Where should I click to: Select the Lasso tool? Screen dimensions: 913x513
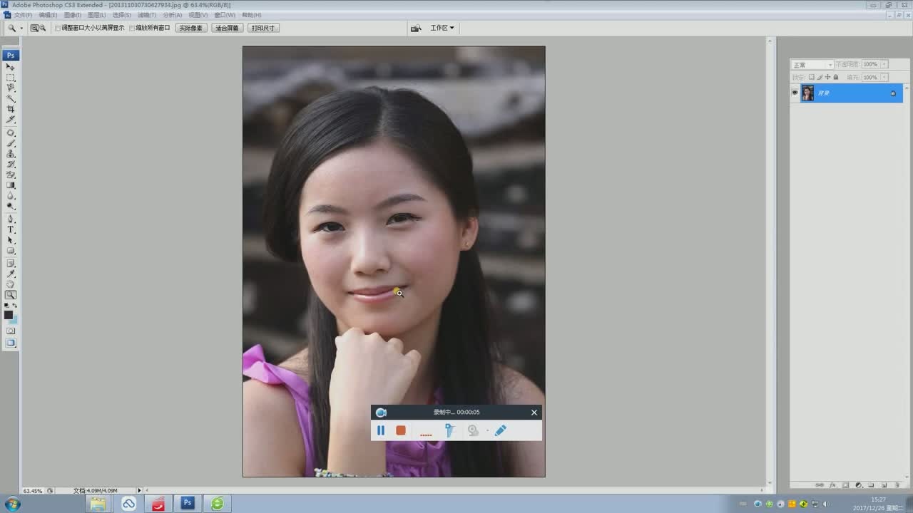(x=11, y=88)
